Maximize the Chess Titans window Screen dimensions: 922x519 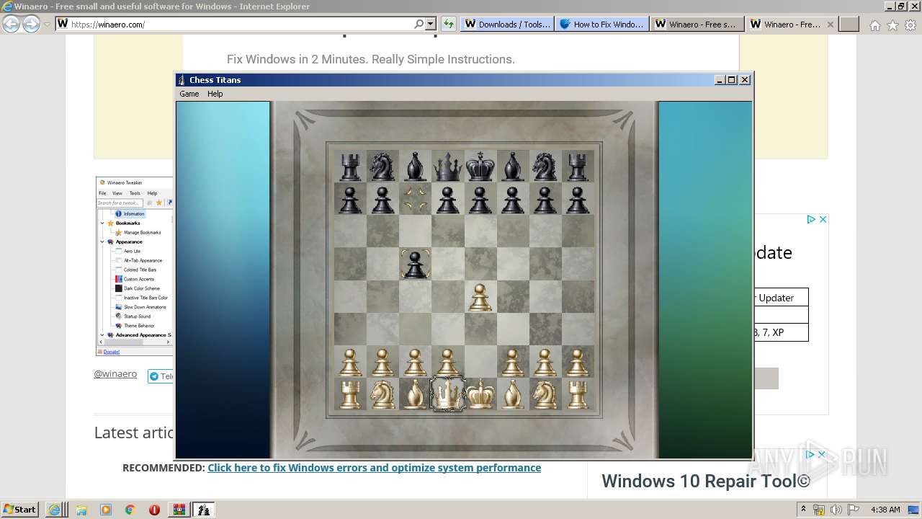point(732,80)
